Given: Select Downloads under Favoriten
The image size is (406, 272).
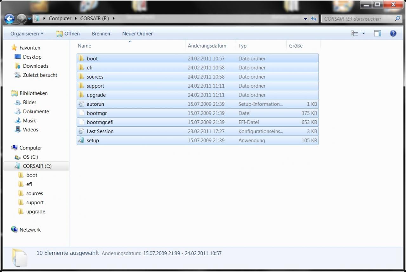Looking at the screenshot, I should click(x=36, y=66).
